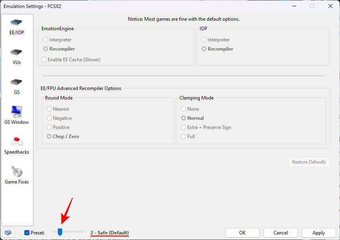Close the Emulation Settings window

(x=330, y=6)
